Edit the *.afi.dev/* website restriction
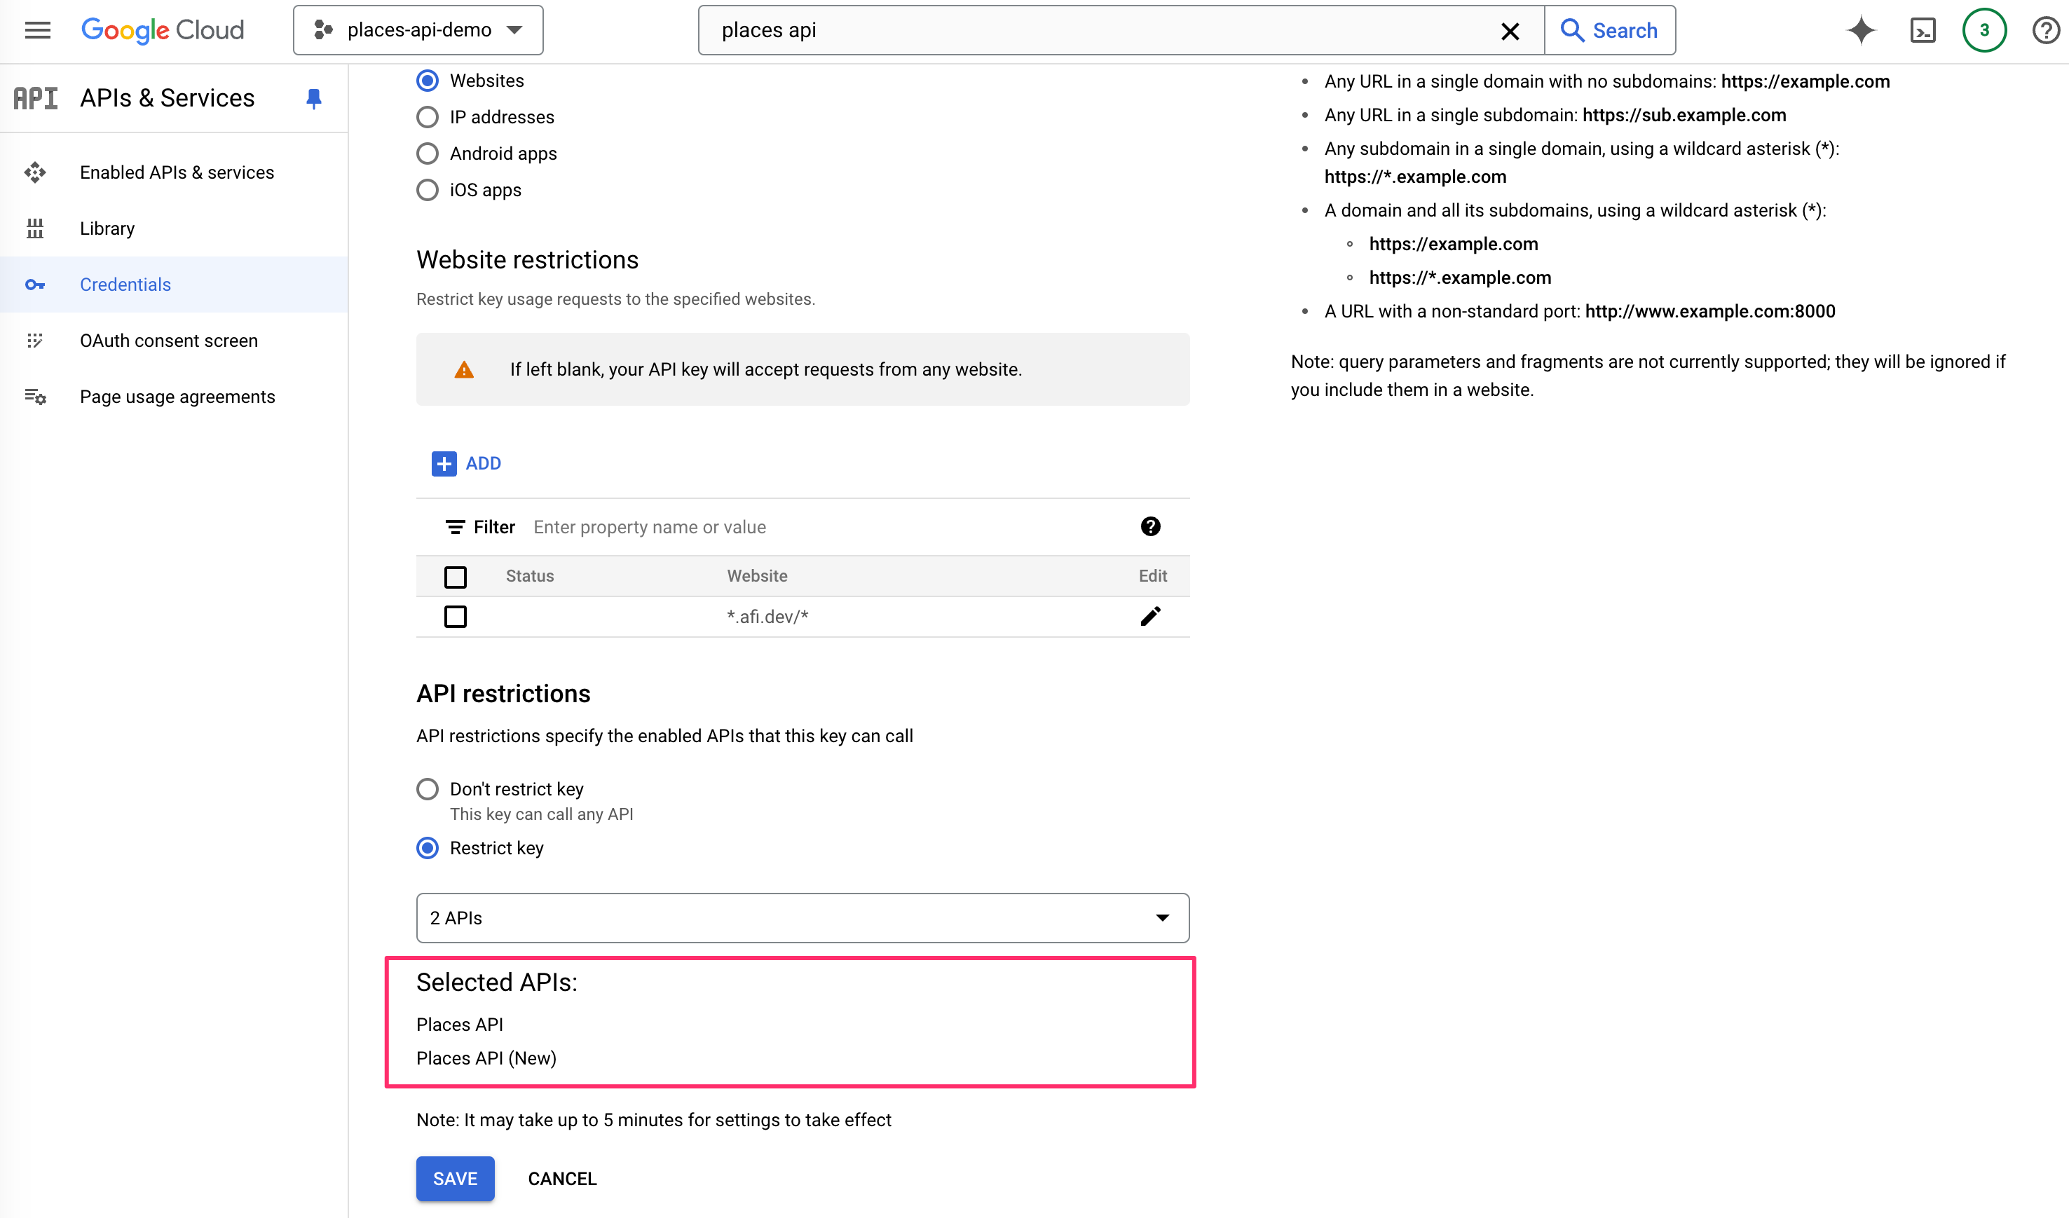Screen dimensions: 2069x1218 [x=1151, y=615]
